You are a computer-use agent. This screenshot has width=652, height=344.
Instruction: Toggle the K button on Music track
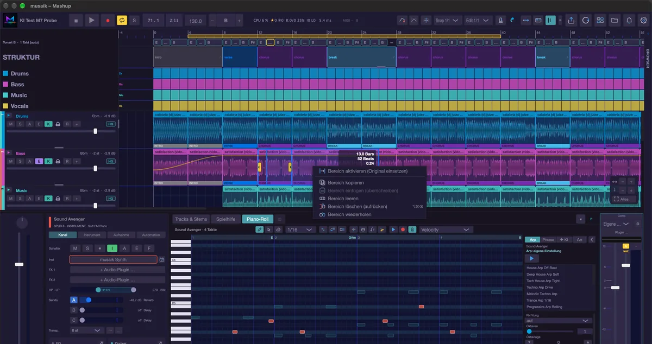point(48,199)
